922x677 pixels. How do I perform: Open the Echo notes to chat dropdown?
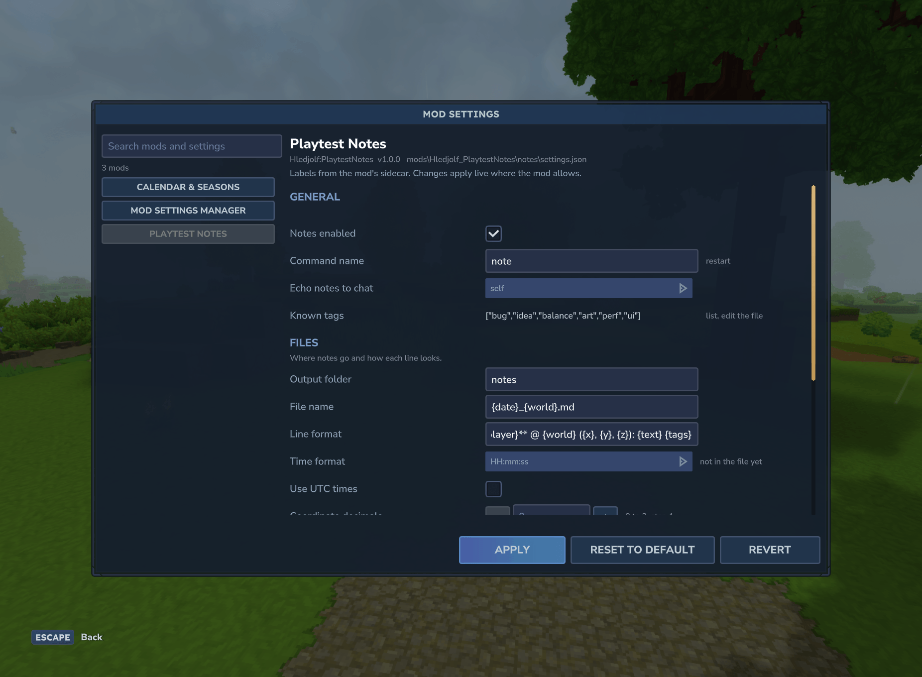(x=588, y=288)
